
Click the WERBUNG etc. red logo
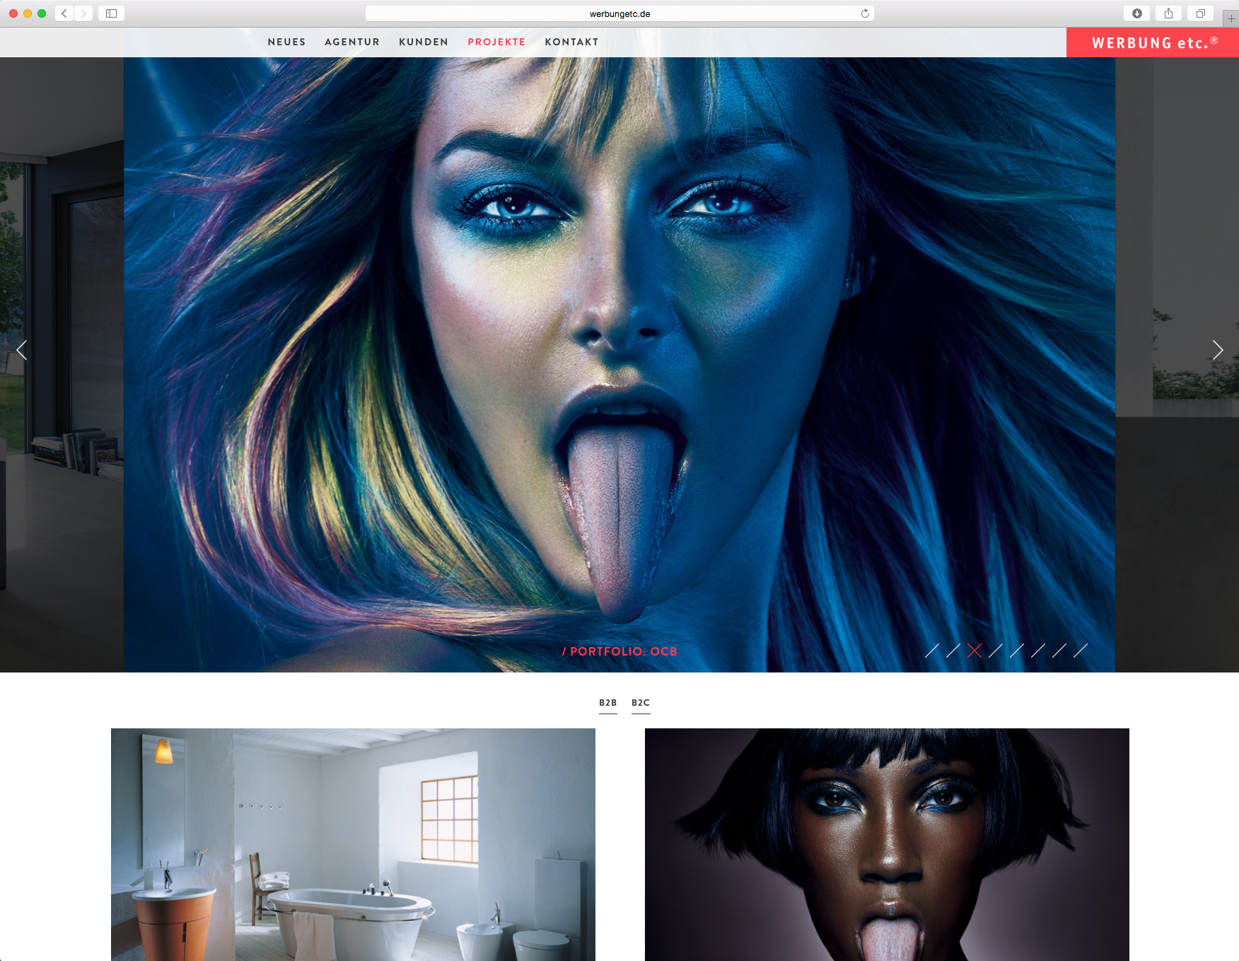[x=1153, y=43]
